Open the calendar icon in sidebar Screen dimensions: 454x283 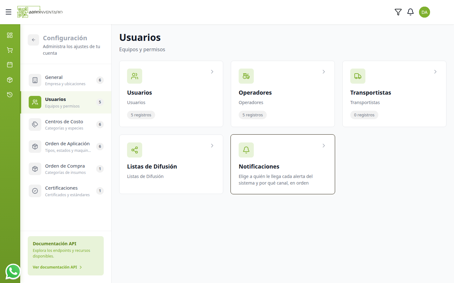(10, 65)
